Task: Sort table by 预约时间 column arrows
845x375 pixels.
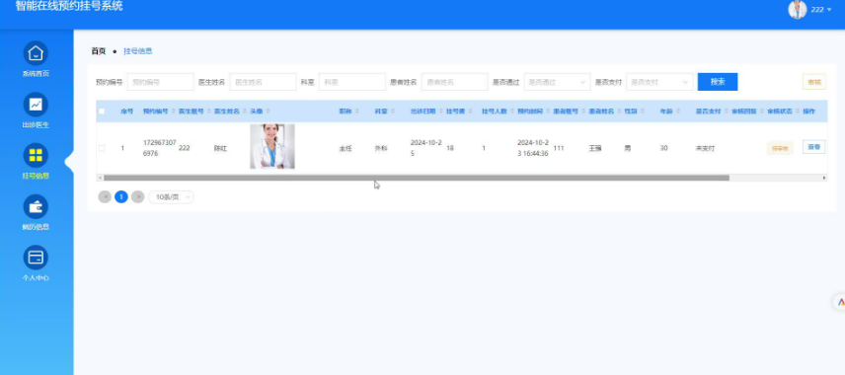Action: 548,112
